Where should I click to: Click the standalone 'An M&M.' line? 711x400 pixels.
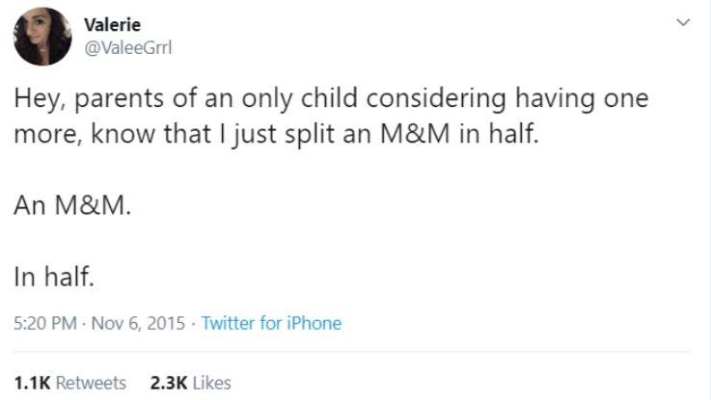[72, 205]
